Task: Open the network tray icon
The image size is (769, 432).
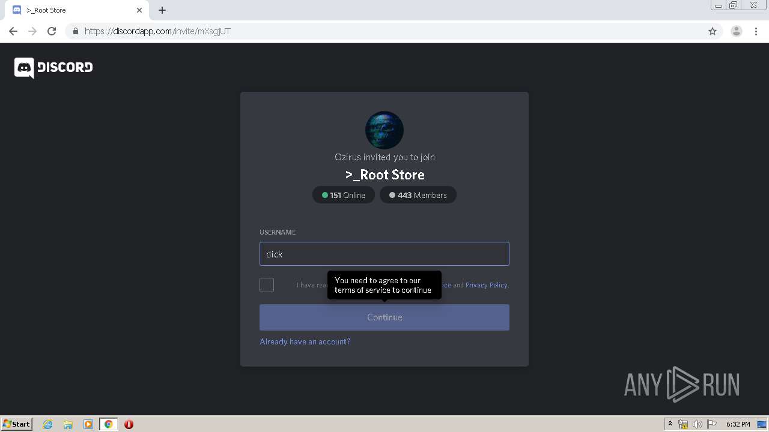Action: coord(683,424)
